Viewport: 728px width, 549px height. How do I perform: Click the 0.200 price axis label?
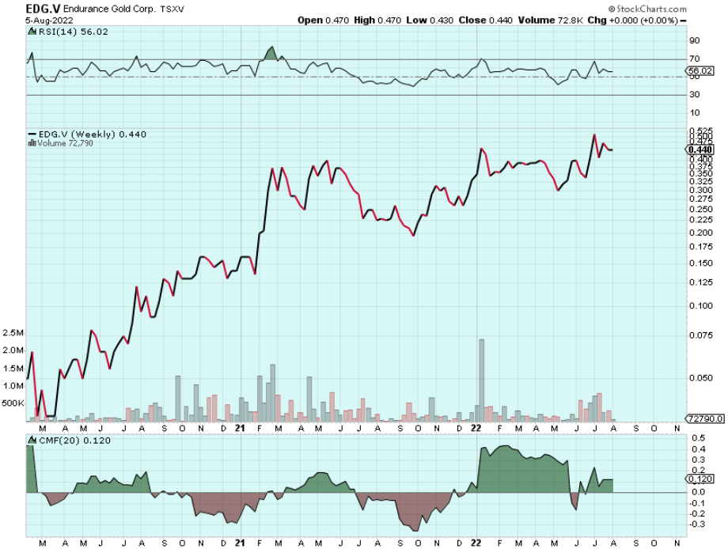[x=700, y=233]
